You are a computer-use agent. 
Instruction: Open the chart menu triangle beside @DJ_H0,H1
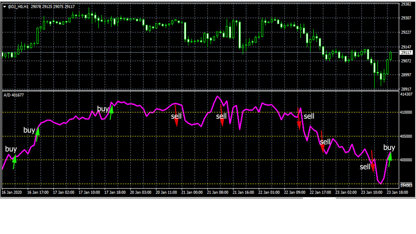pos(4,7)
